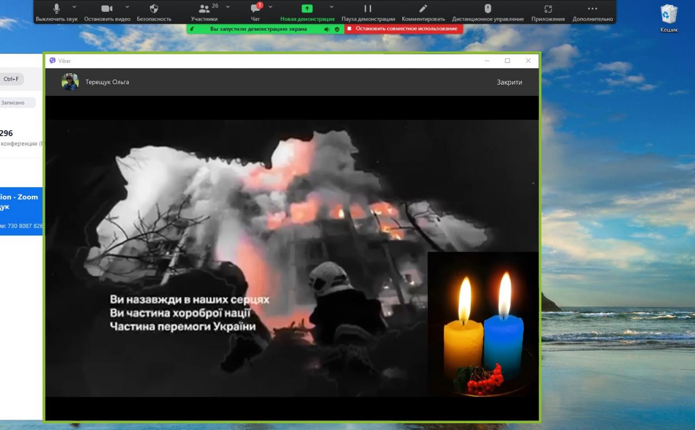Viewport: 695px width, 430px height.
Task: Open the Чат chat icon
Action: 255,9
